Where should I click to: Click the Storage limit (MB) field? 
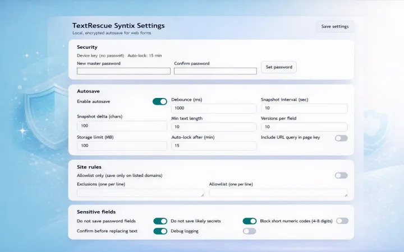coord(122,146)
